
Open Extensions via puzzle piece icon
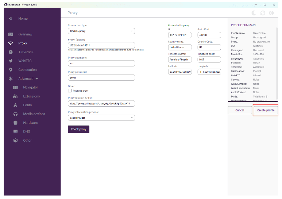15,96
